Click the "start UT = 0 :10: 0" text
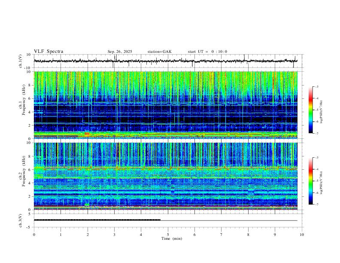 [x=207, y=52]
